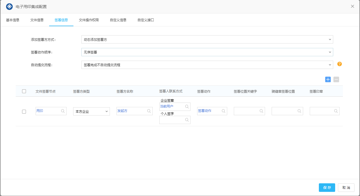Toggle the select-all checkbox in table header
Image resolution: width=360 pixels, height=196 pixels.
coord(24,91)
